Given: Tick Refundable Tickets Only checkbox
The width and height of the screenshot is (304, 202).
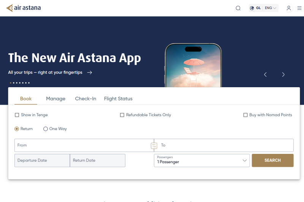Looking at the screenshot, I should 122,115.
